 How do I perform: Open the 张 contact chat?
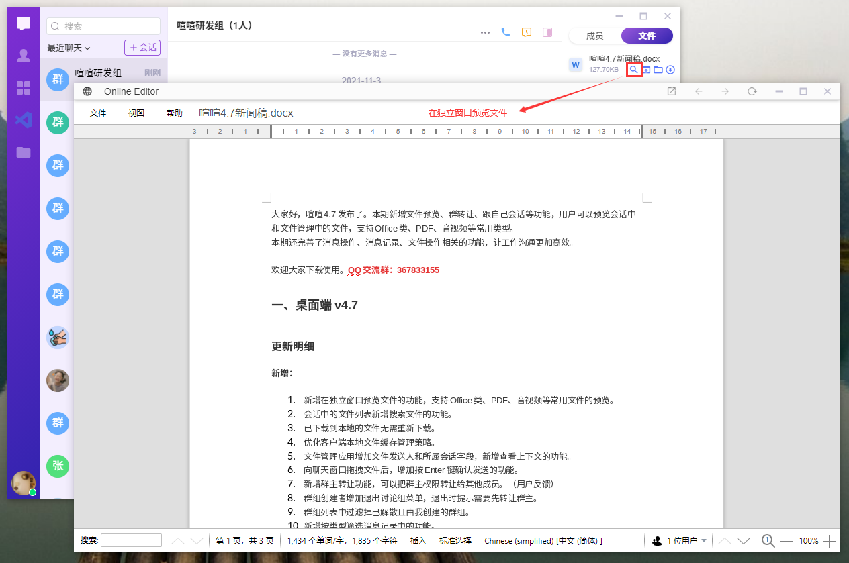click(x=58, y=466)
